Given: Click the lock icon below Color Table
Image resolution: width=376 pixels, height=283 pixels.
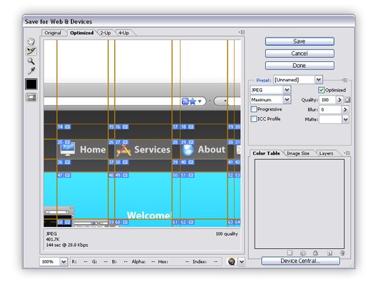Looking at the screenshot, I should 315,253.
